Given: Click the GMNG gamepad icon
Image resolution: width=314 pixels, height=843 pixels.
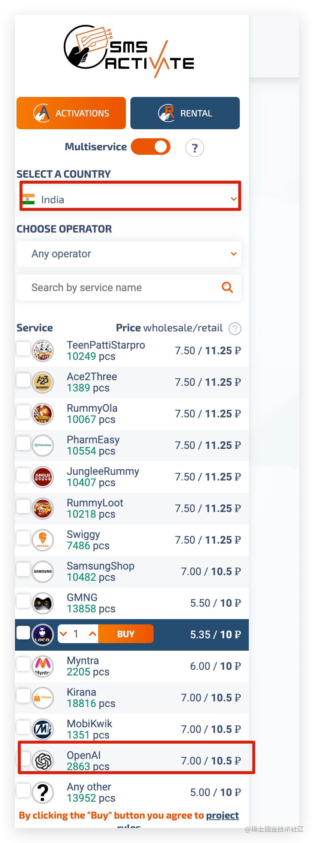Looking at the screenshot, I should pyautogui.click(x=43, y=603).
